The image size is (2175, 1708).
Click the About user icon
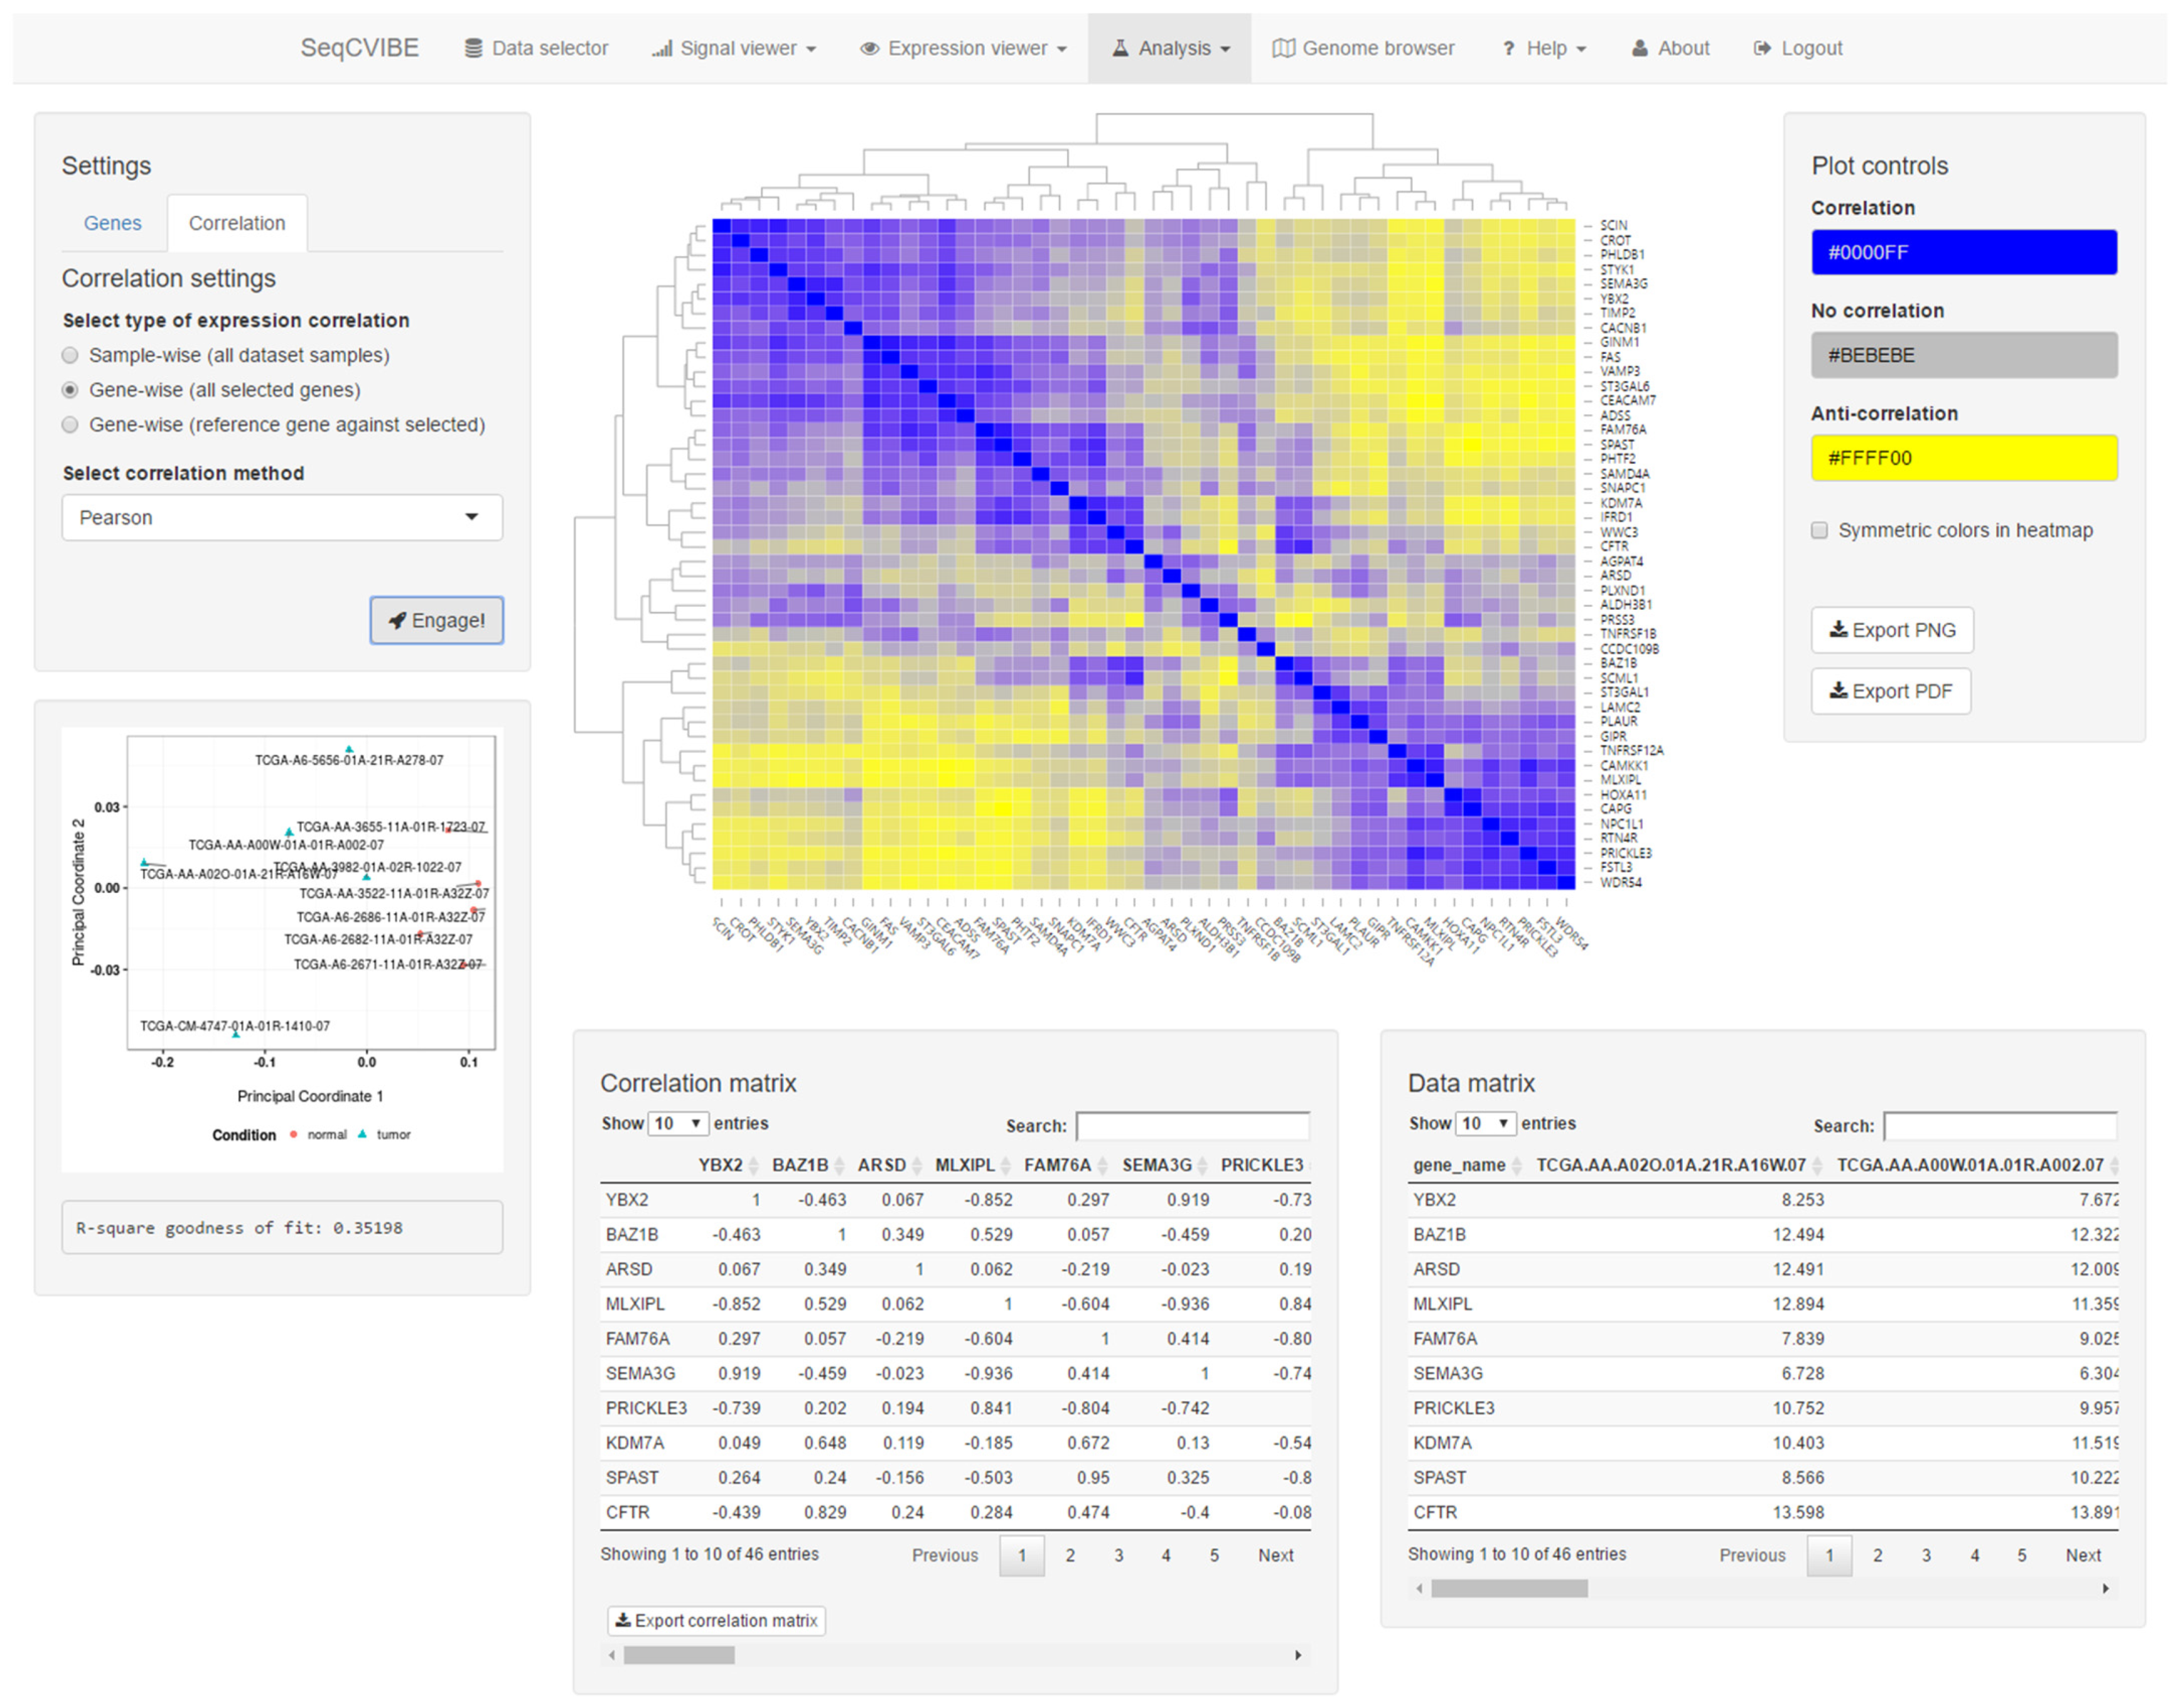coord(1639,48)
